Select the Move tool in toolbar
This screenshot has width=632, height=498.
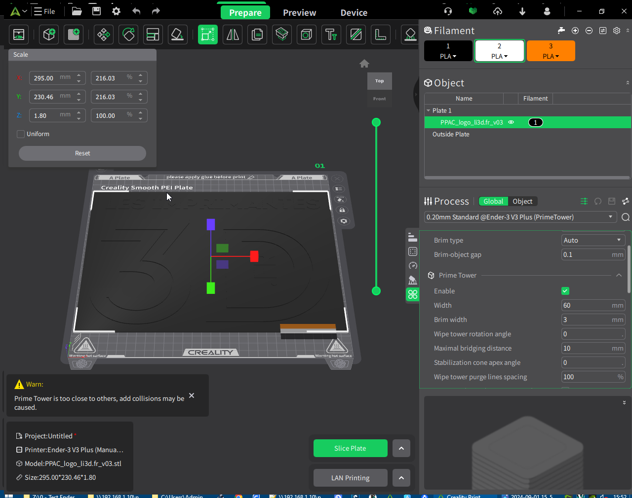(104, 35)
